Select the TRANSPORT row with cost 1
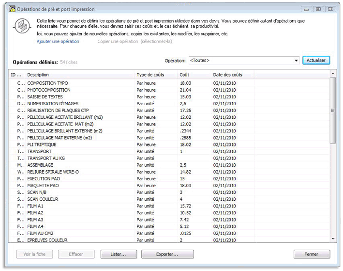Image resolution: width=343 pixels, height=271 pixels. pos(169,151)
